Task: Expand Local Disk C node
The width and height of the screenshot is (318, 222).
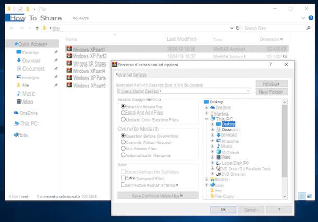Action: coord(212,163)
